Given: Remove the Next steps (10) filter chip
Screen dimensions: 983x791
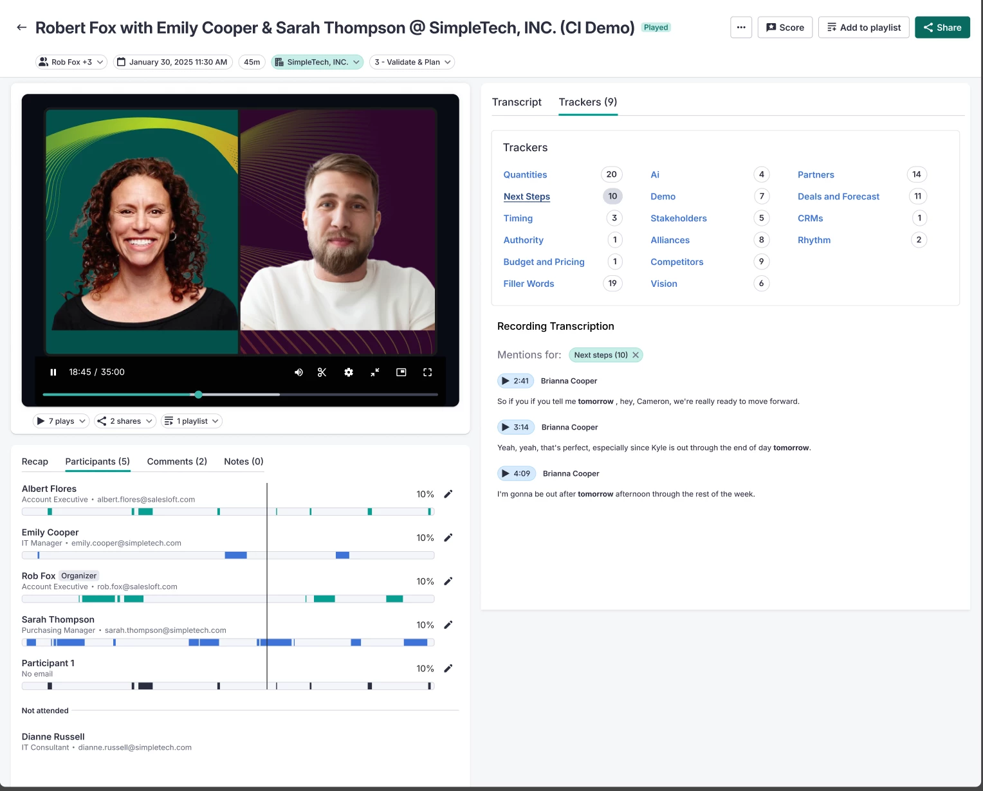Looking at the screenshot, I should click(x=636, y=355).
